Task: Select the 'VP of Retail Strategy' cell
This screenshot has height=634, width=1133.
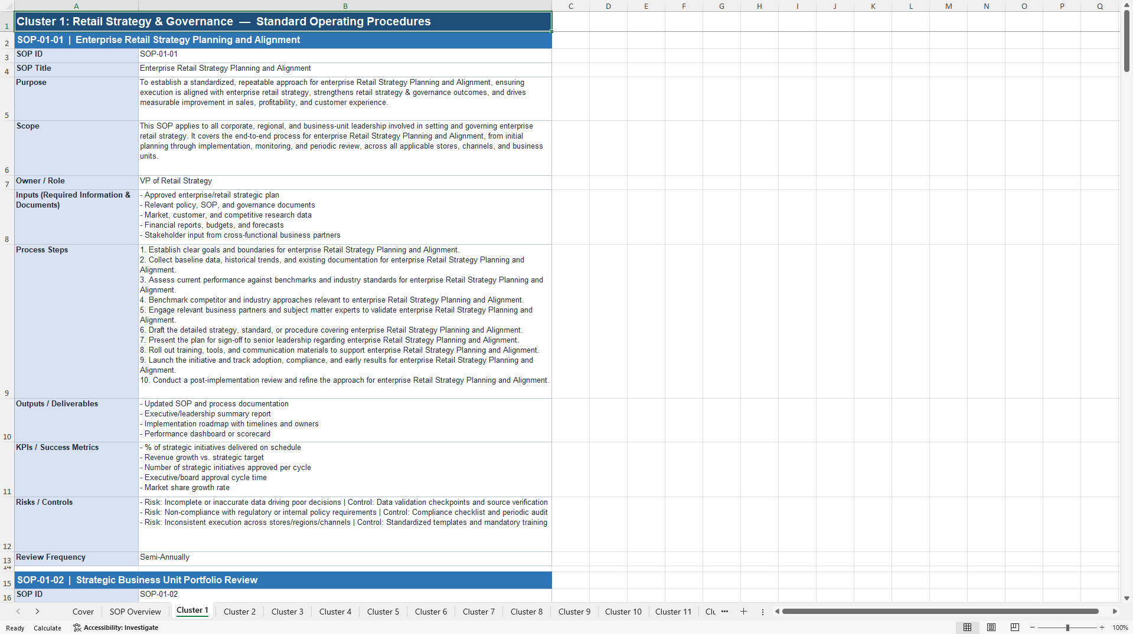Action: click(x=345, y=182)
